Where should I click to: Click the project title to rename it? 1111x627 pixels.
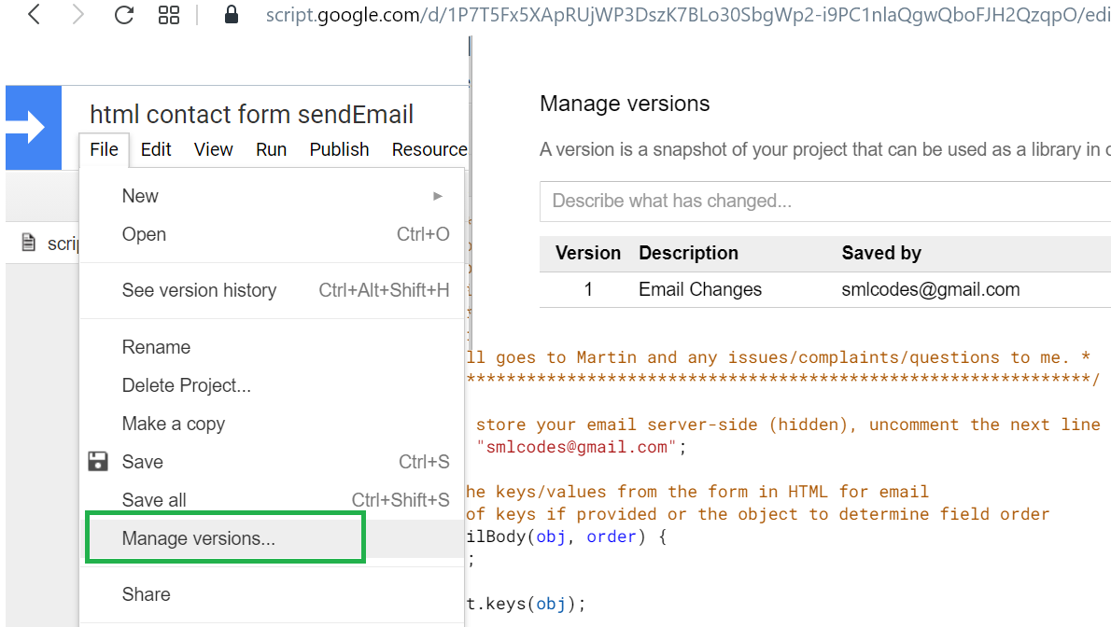[x=251, y=115]
